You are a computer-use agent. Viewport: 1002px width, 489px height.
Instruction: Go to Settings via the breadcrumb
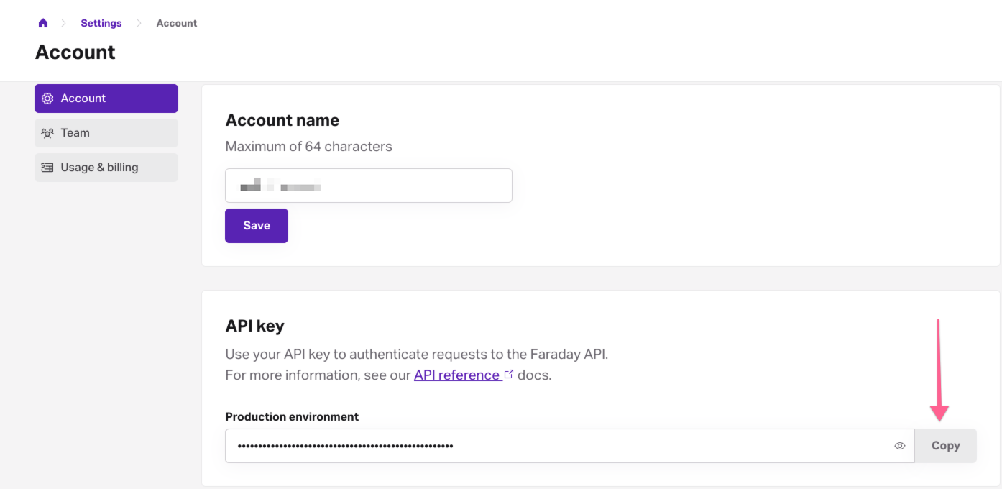[101, 23]
